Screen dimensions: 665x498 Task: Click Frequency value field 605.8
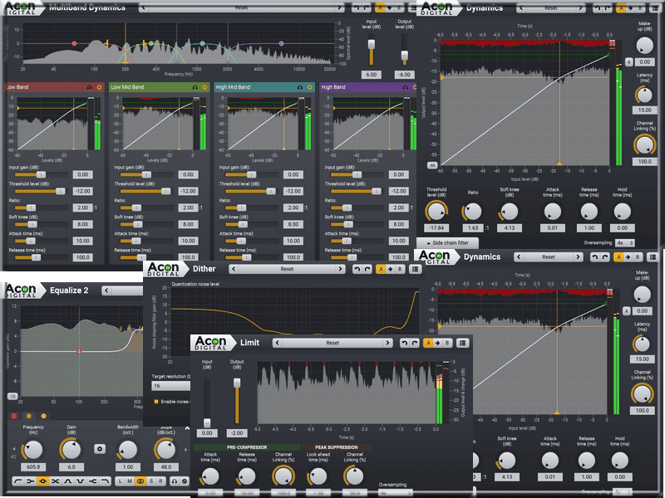pos(33,467)
